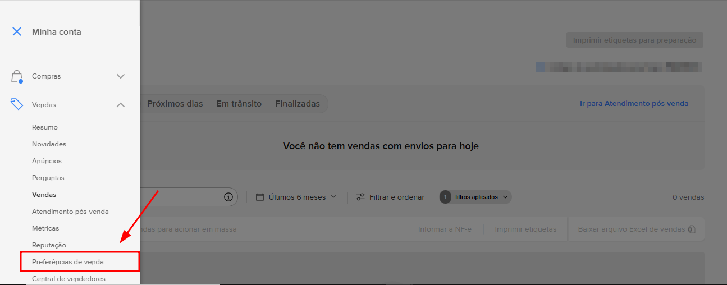The width and height of the screenshot is (727, 285).
Task: Collapse the Vendas section chevron
Action: click(x=121, y=105)
